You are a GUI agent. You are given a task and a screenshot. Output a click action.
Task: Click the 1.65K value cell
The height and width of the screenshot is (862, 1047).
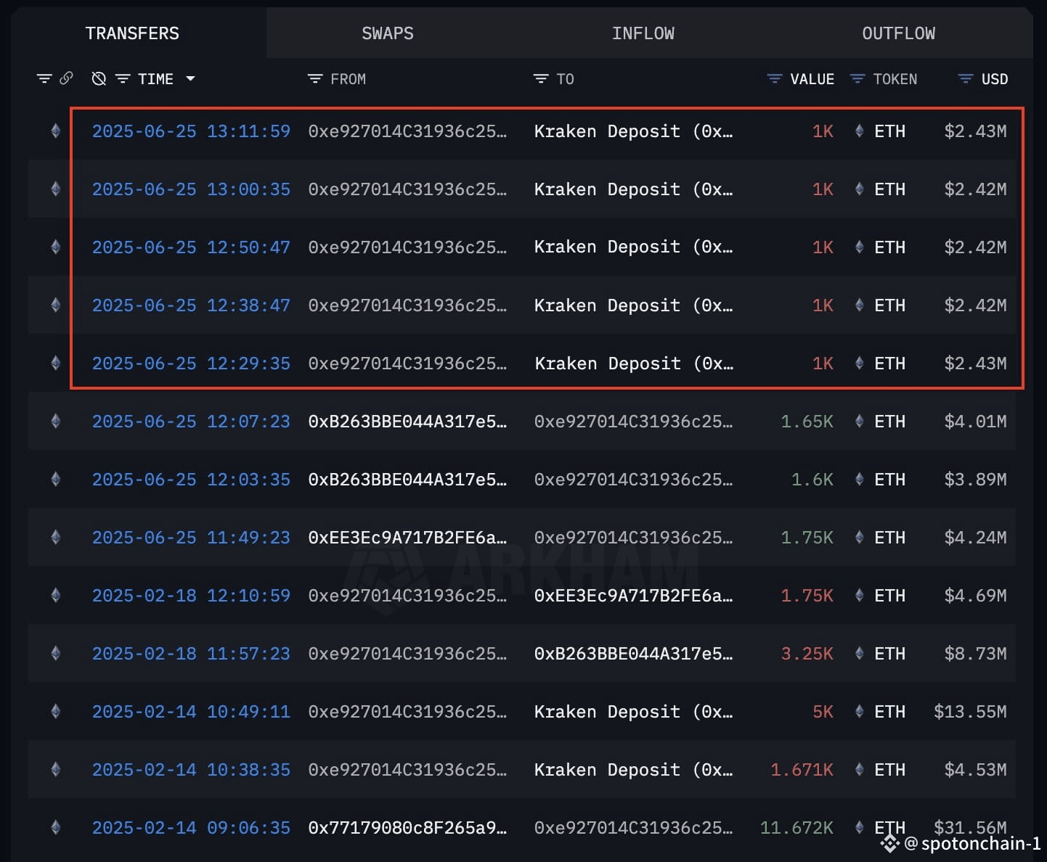[807, 422]
